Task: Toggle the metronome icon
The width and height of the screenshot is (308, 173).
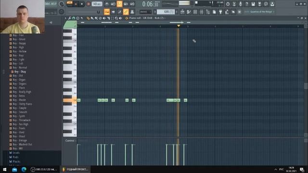Action: tap(107, 4)
